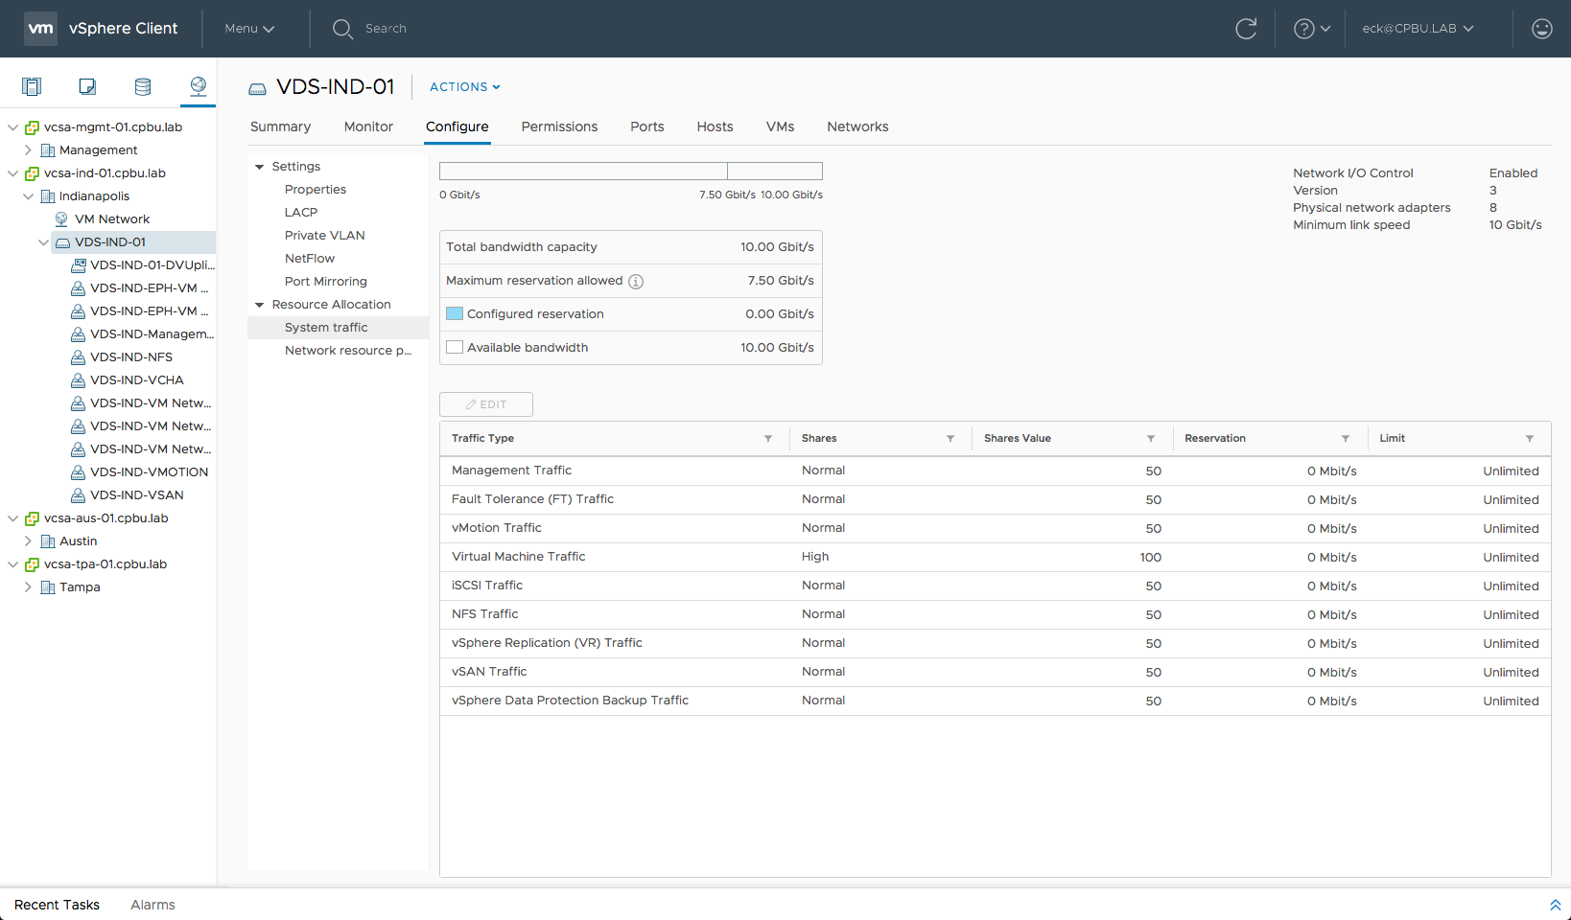Viewport: 1571px width, 920px height.
Task: Click the smiley feedback icon
Action: coord(1542,29)
